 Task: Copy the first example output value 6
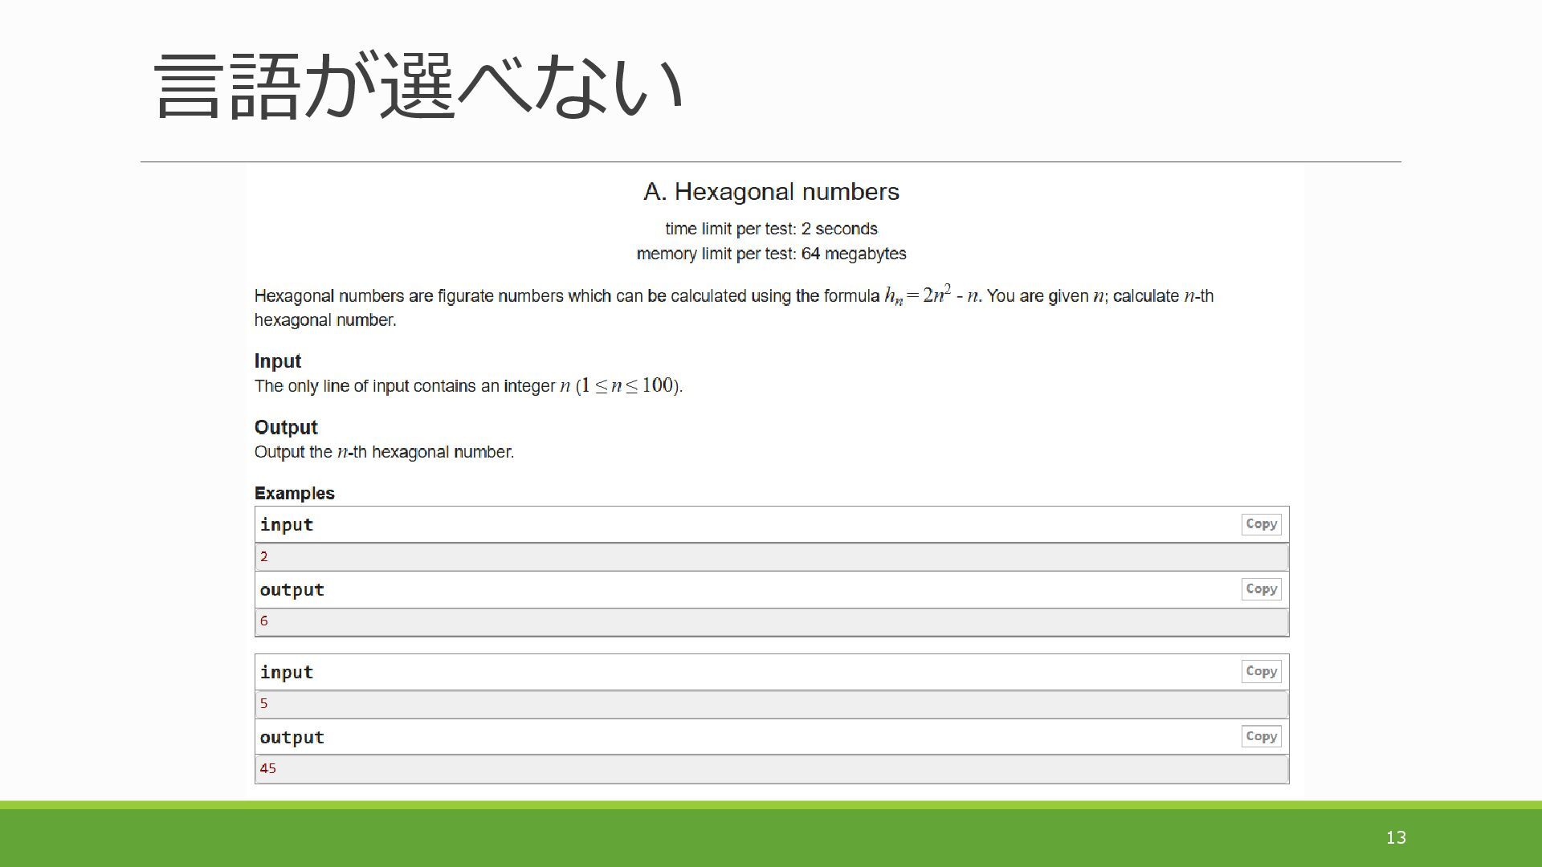(x=1261, y=589)
